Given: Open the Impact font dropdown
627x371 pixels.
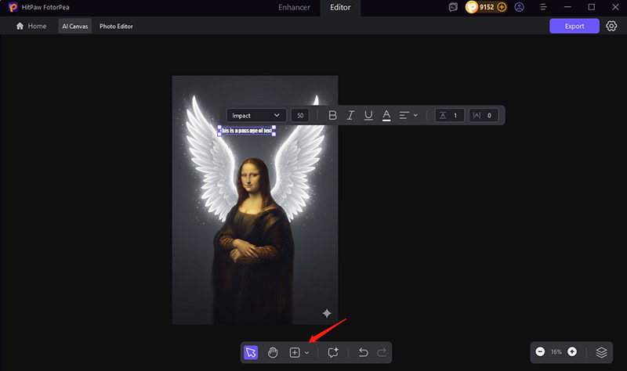Looking at the screenshot, I should (x=256, y=115).
